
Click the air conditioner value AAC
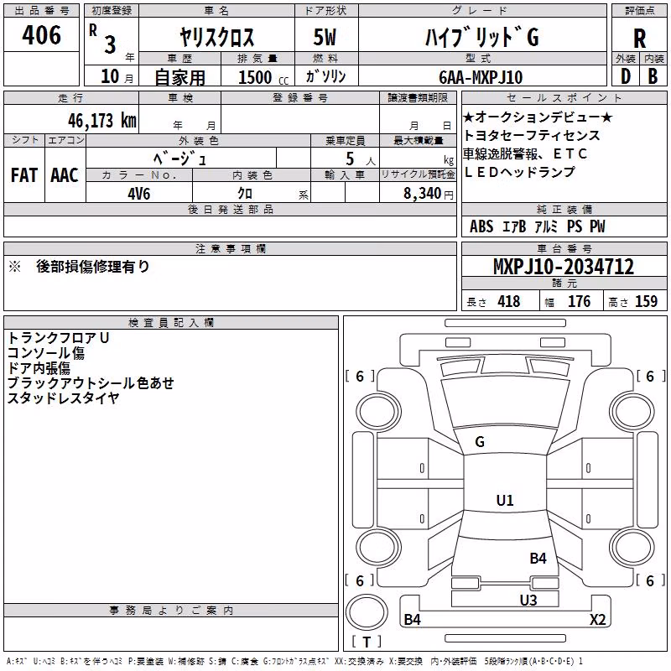pos(65,175)
